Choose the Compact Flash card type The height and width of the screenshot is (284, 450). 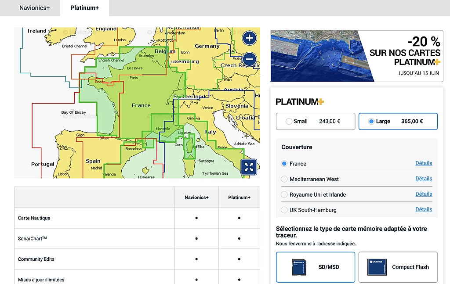(398, 267)
